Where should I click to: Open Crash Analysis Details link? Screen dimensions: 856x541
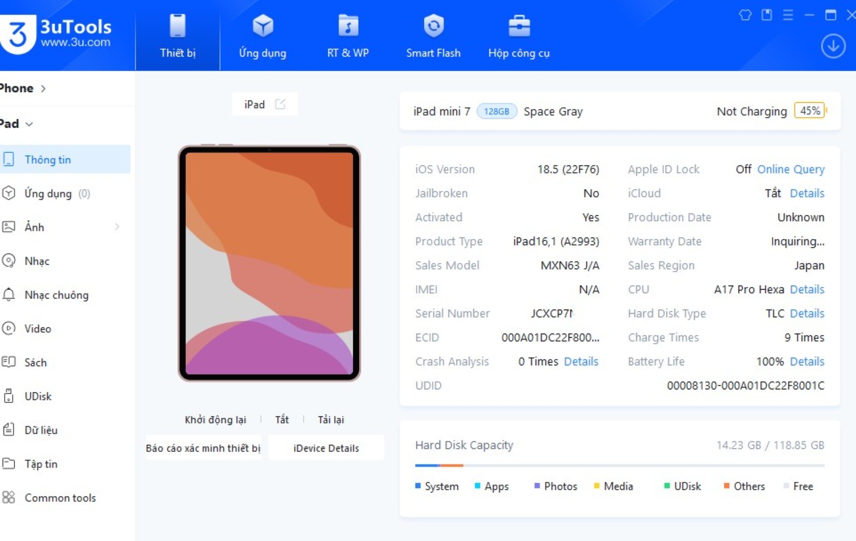581,362
